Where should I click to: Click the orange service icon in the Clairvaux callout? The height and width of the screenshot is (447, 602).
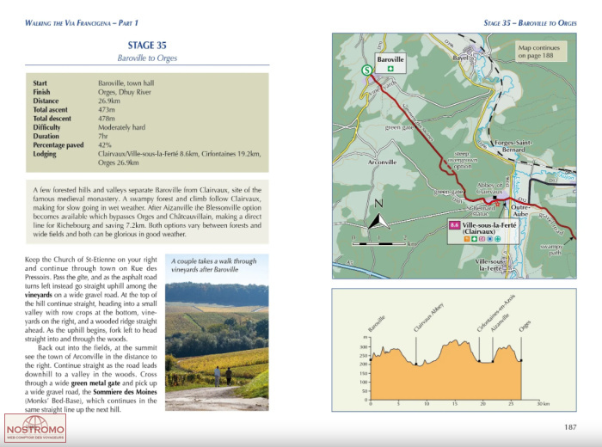click(467, 240)
